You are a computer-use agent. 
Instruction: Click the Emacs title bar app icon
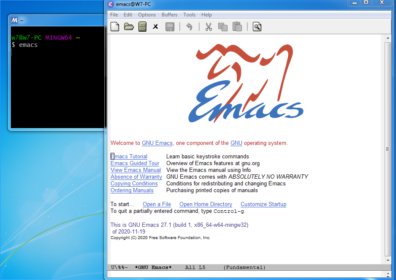tap(111, 4)
